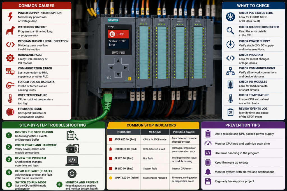Click the watchdog dog icon
Image resolution: width=287 pixels, height=191 pixels.
[10, 30]
